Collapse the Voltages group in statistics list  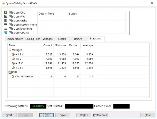pos(10,50)
